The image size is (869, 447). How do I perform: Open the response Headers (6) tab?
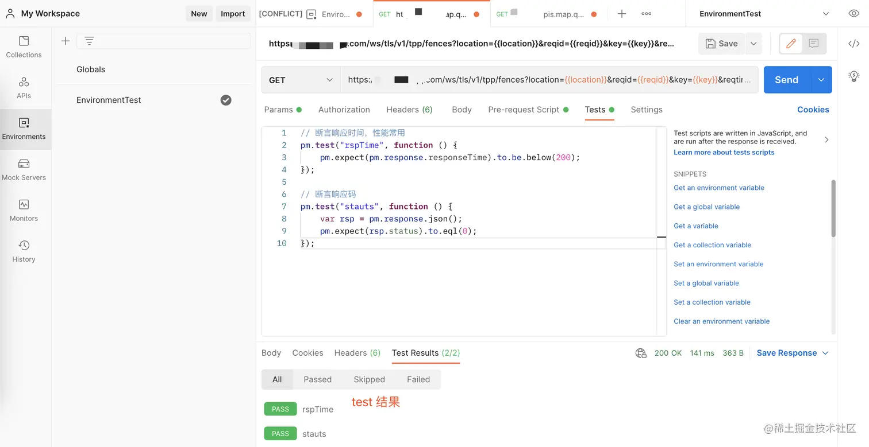point(357,353)
